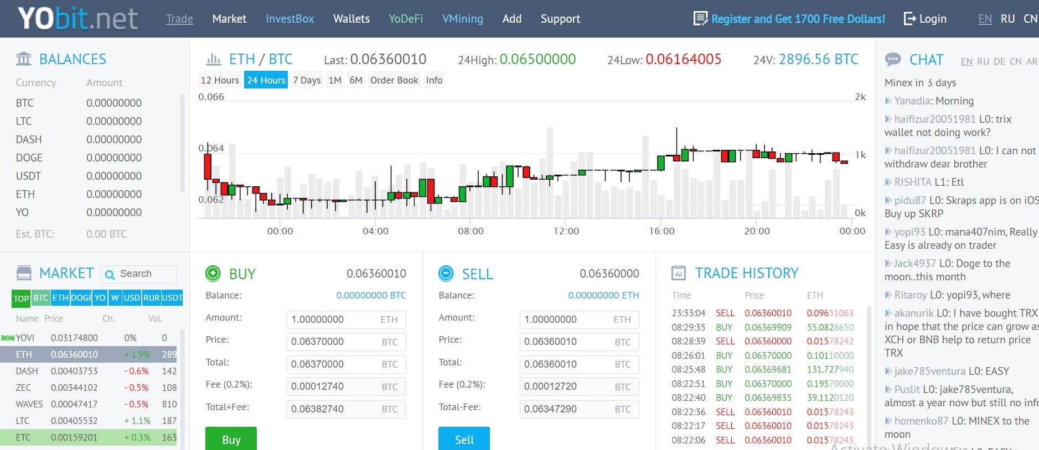Open the Order Book tab
The height and width of the screenshot is (450, 1039).
394,80
